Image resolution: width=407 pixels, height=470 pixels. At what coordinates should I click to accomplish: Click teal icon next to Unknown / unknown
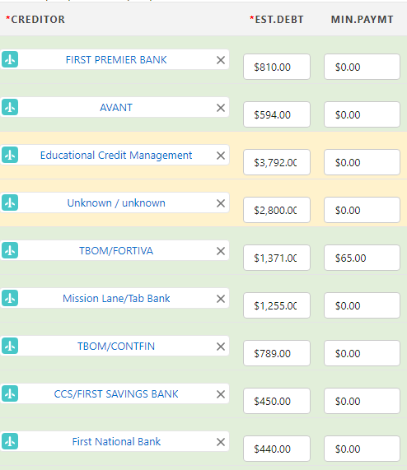tap(10, 202)
